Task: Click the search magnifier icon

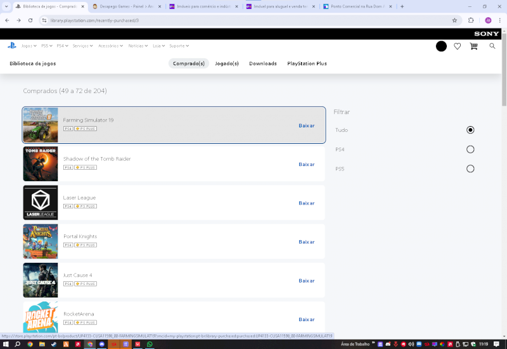Action: tap(492, 46)
